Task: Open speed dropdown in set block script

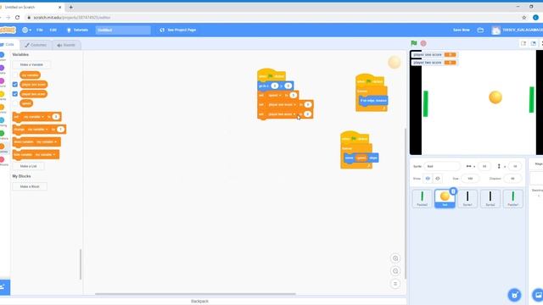Action: pos(275,95)
